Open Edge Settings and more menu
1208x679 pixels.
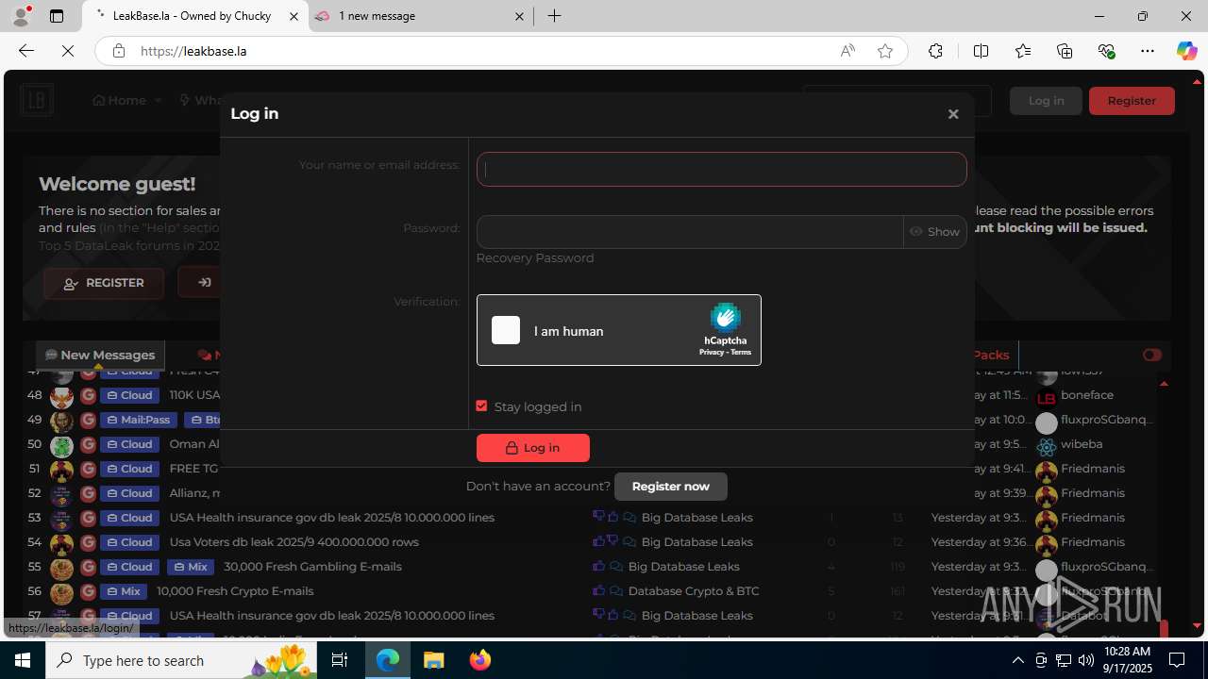(1148, 51)
